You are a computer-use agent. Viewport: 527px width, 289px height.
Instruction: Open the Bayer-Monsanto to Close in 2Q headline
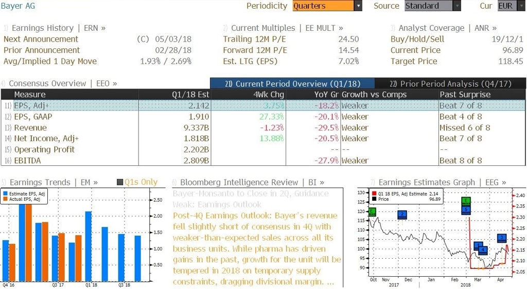pos(251,199)
